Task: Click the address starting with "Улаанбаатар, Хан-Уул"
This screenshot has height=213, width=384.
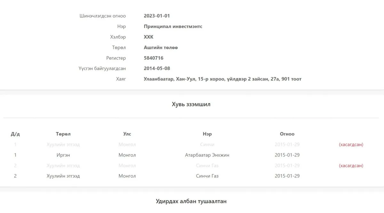Action: pos(223,79)
